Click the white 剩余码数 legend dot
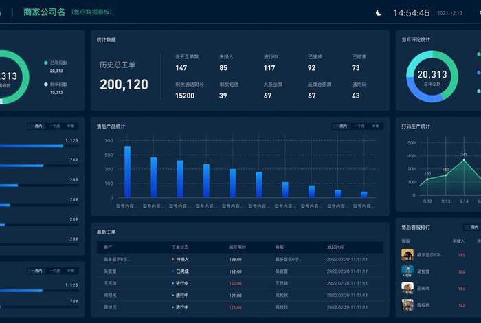 click(x=45, y=84)
